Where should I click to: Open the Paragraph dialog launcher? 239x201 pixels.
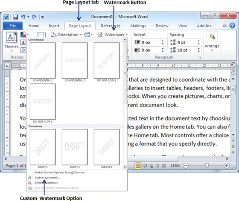coord(200,57)
